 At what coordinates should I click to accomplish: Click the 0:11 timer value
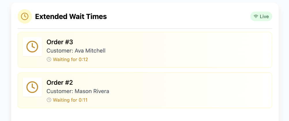[83, 100]
